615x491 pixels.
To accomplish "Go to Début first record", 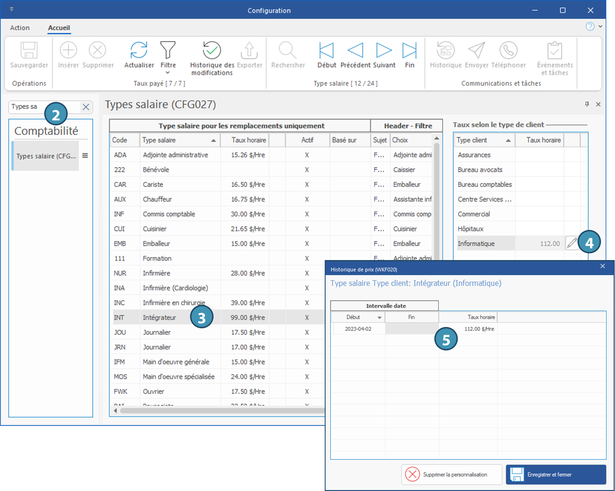I will point(326,50).
